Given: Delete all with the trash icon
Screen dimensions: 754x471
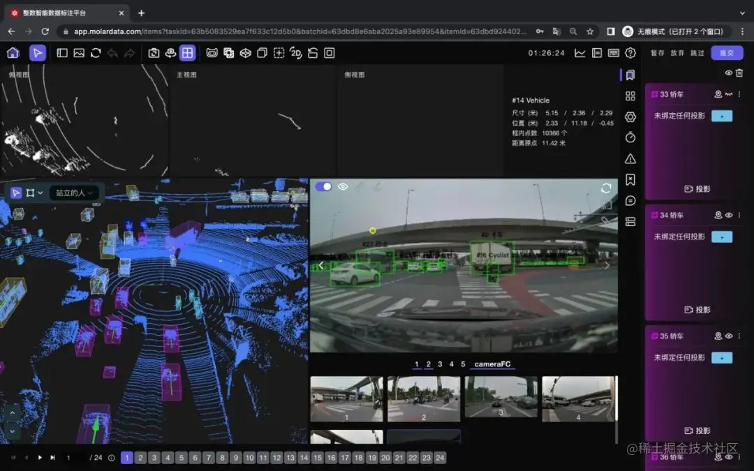Looking at the screenshot, I should coord(739,73).
